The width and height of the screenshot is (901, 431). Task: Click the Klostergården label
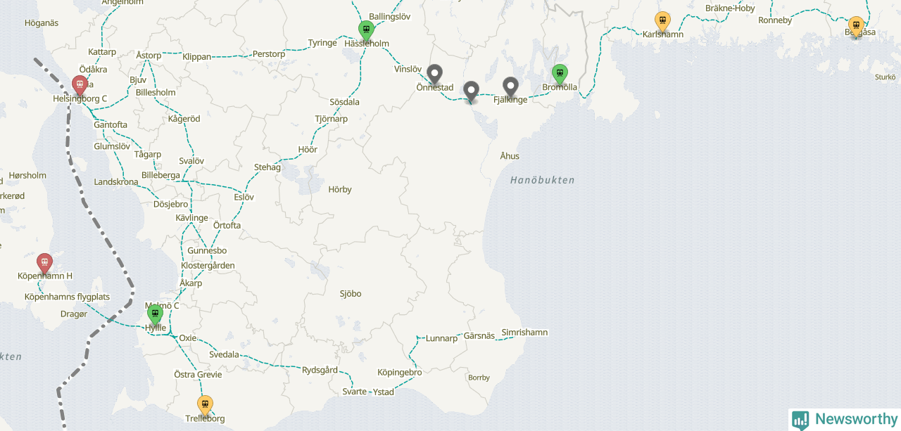click(208, 266)
